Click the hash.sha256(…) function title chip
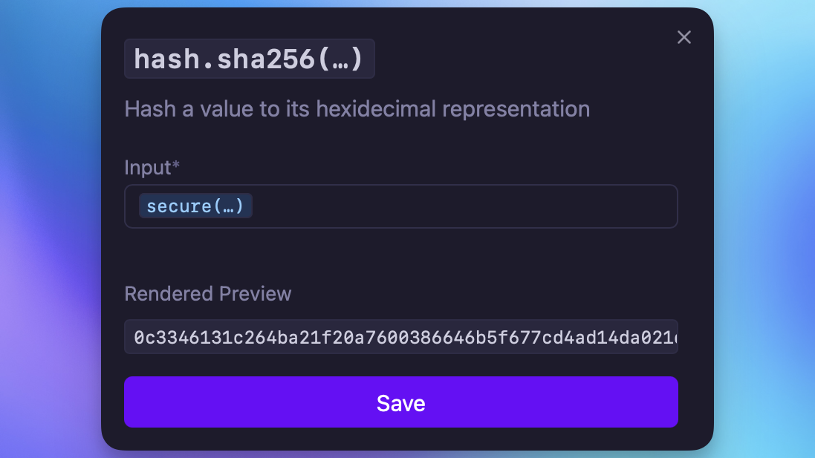815x458 pixels. point(250,59)
